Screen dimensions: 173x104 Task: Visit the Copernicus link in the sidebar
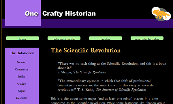(22, 70)
